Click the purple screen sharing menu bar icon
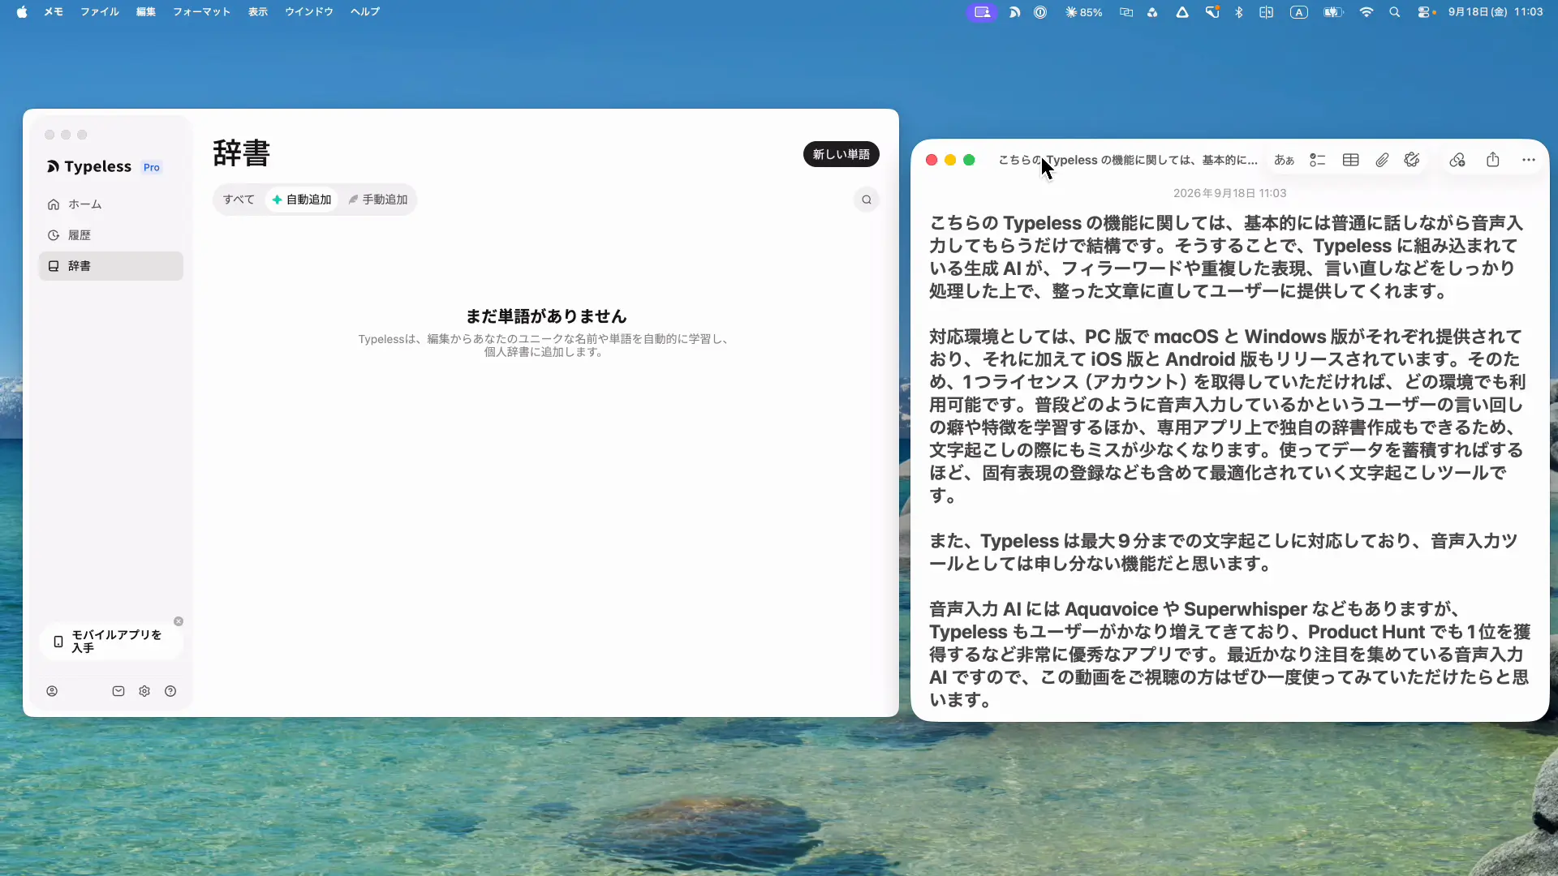This screenshot has width=1558, height=876. click(x=982, y=12)
